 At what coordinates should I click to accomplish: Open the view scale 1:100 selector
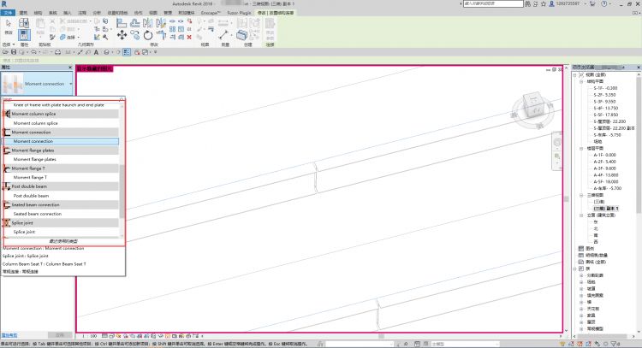[89, 336]
